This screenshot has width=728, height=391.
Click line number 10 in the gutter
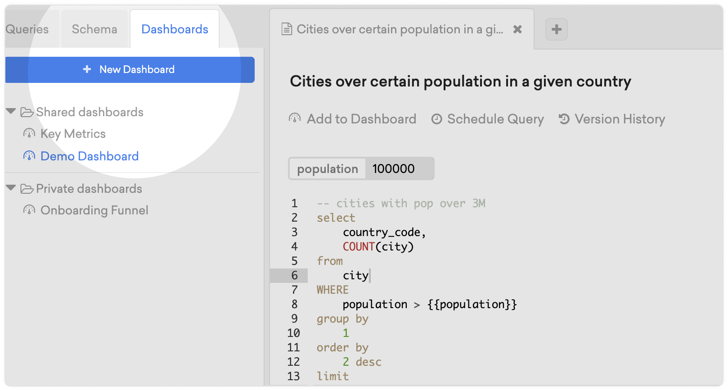[293, 333]
